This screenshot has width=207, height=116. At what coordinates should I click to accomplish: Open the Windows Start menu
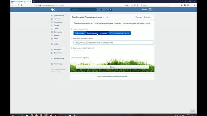pos(13,115)
